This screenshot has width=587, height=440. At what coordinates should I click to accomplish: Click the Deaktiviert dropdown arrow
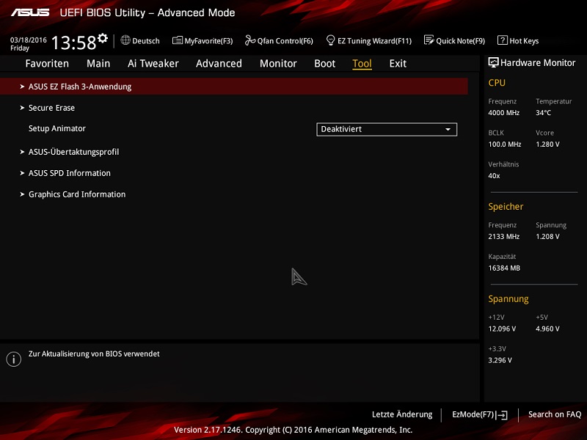(x=448, y=130)
